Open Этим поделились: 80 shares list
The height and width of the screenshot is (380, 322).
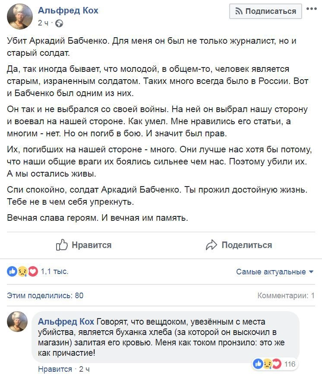(x=45, y=296)
